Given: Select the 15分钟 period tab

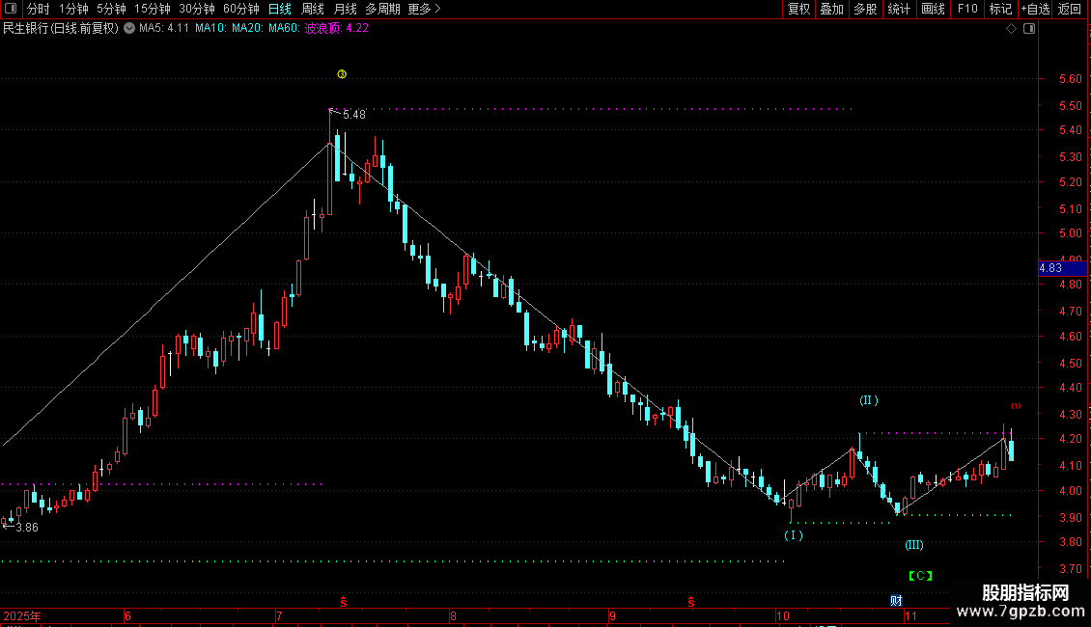Looking at the screenshot, I should coord(153,9).
